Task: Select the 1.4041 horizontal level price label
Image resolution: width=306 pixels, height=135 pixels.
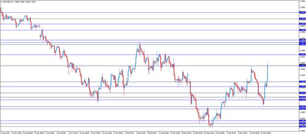Action: point(302,107)
